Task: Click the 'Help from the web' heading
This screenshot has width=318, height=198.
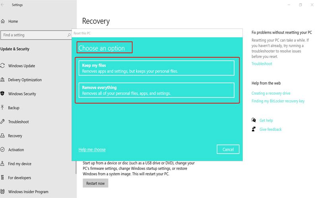Action: (x=266, y=83)
